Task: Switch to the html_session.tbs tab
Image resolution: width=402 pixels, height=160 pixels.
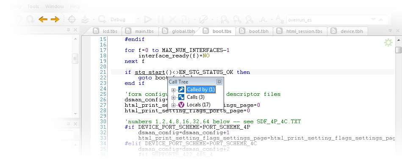Action: 300,31
